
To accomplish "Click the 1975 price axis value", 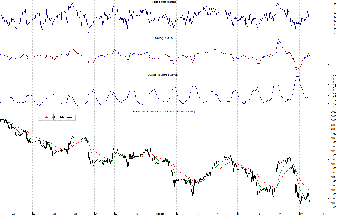I will (x=333, y=151).
